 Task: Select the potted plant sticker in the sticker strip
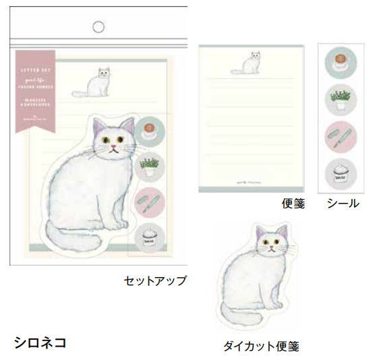(x=341, y=100)
